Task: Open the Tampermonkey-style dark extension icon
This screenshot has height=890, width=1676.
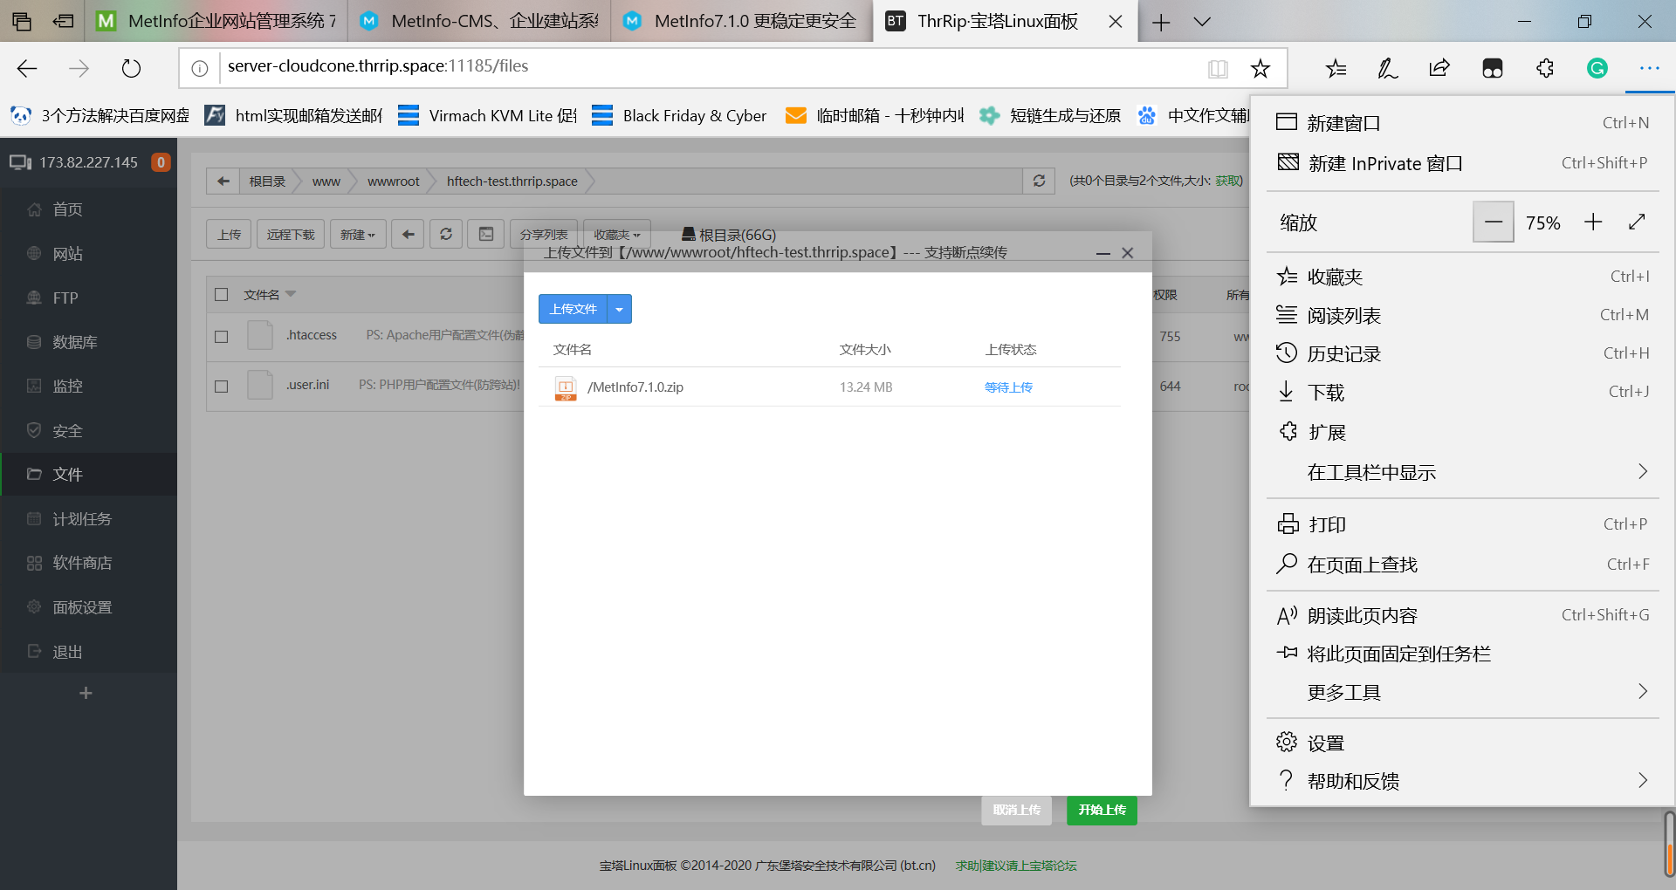Action: (1493, 68)
